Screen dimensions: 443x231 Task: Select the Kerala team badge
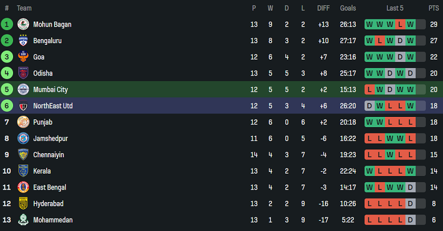23,171
